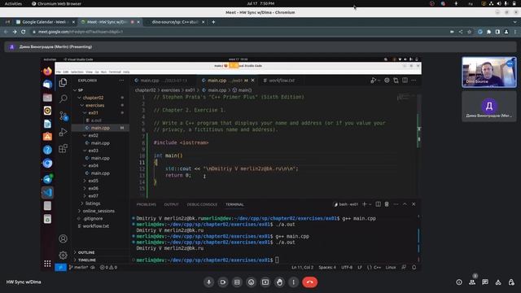This screenshot has width=521, height=293.
Task: Open Chromium extensions puzzle icon
Action: point(488,32)
